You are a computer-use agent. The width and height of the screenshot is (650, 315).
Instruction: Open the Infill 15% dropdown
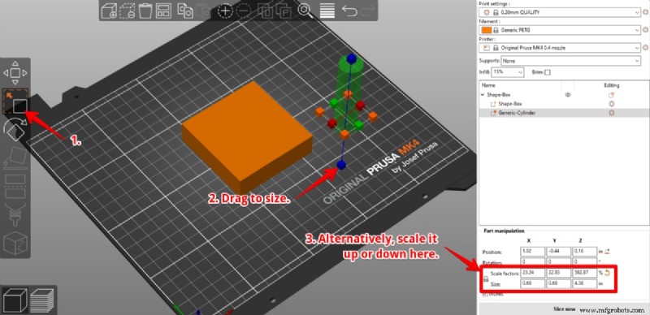pyautogui.click(x=509, y=72)
